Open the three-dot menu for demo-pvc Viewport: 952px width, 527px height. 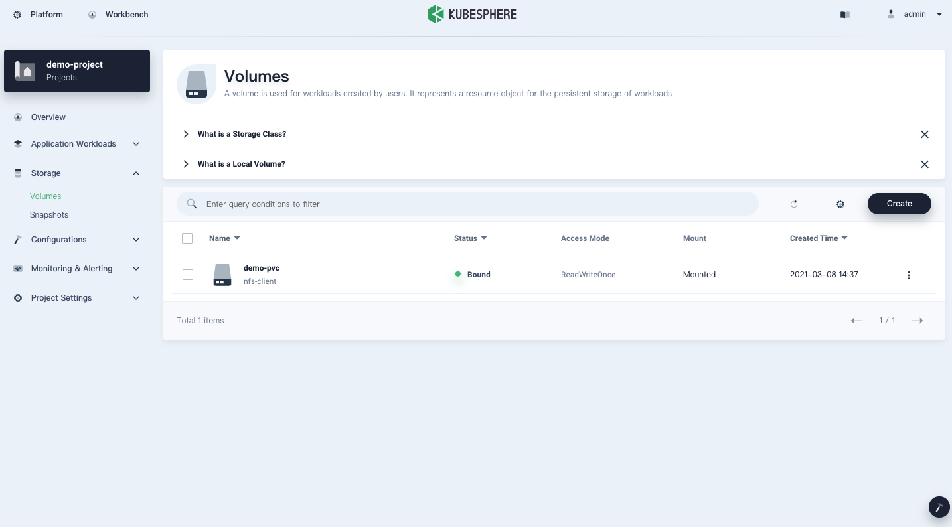coord(909,275)
